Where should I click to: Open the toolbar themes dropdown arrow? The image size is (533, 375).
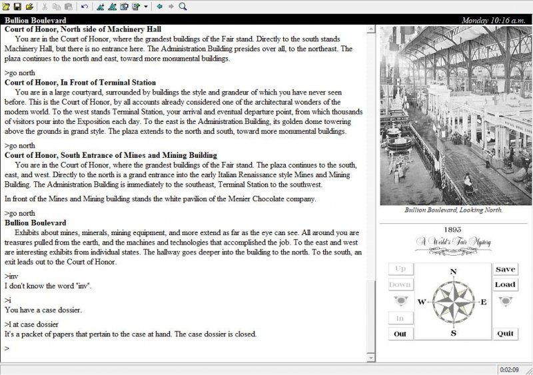point(145,7)
